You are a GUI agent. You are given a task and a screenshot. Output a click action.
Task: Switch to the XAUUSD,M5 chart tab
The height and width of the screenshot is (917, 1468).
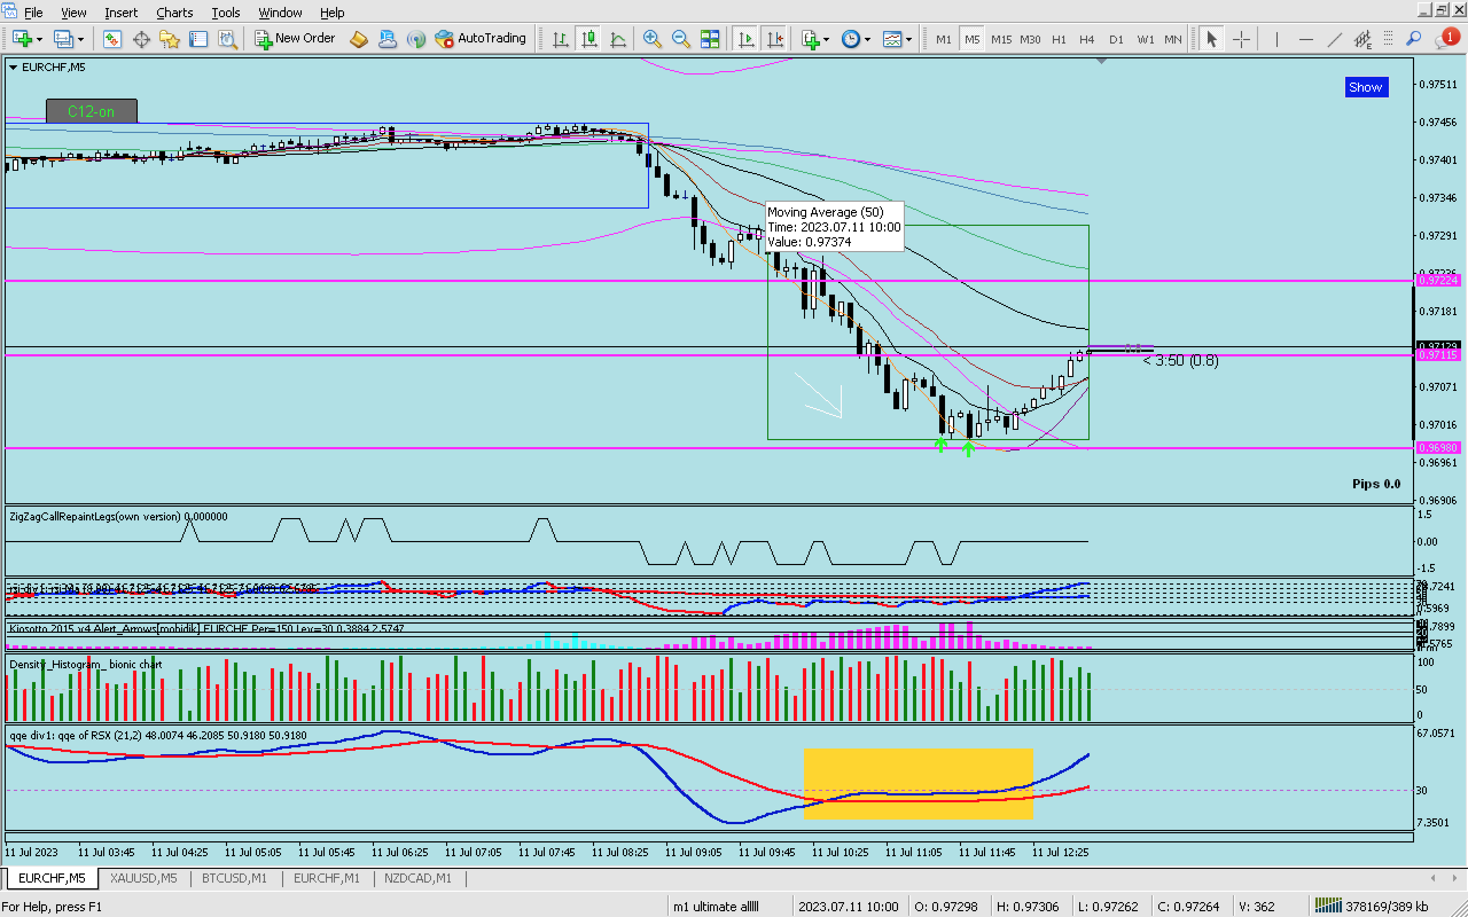[143, 877]
